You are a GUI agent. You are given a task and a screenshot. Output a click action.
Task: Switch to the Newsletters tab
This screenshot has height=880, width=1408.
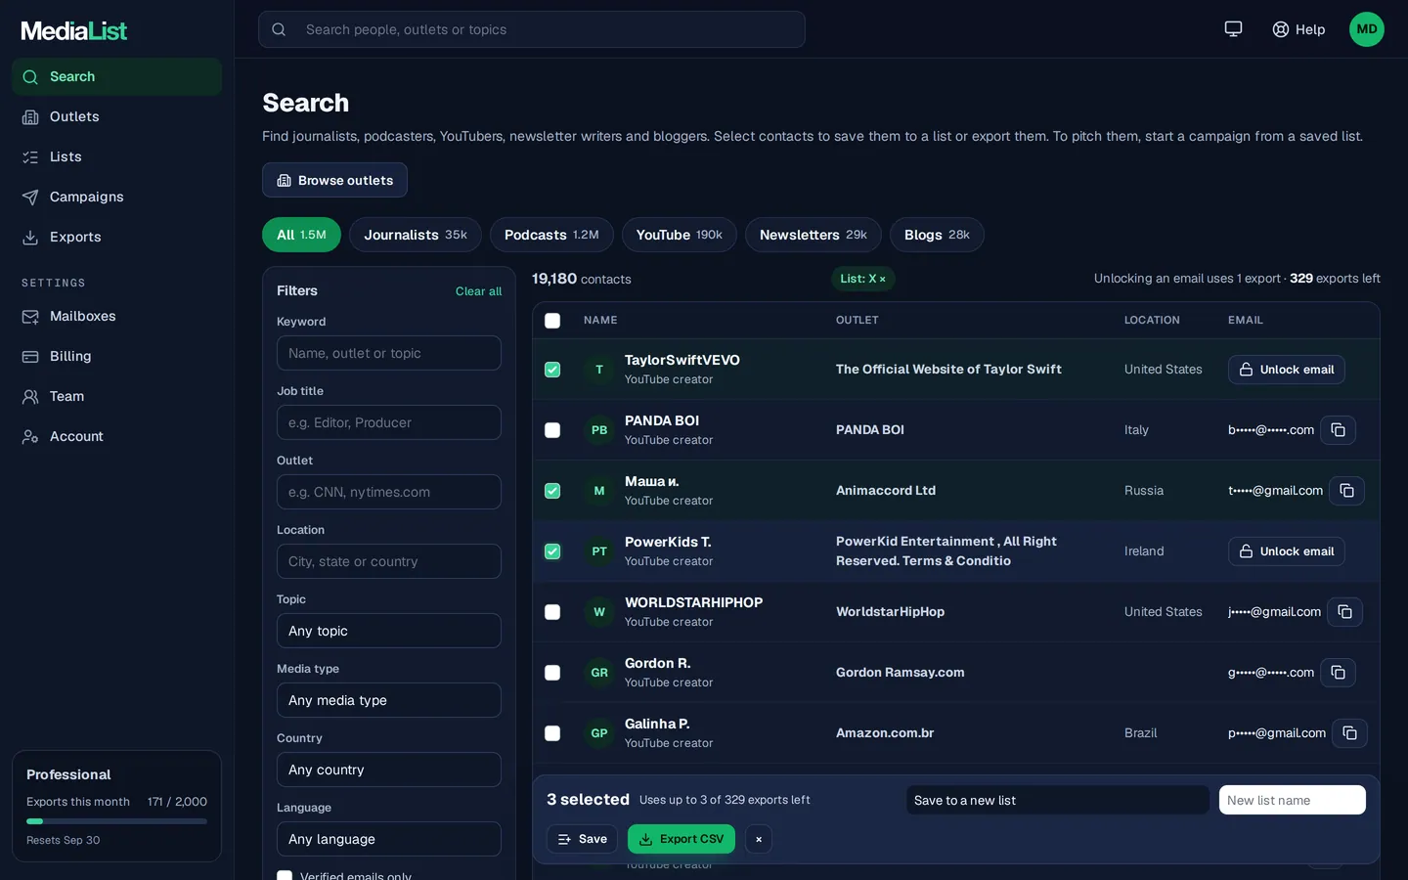click(x=814, y=235)
